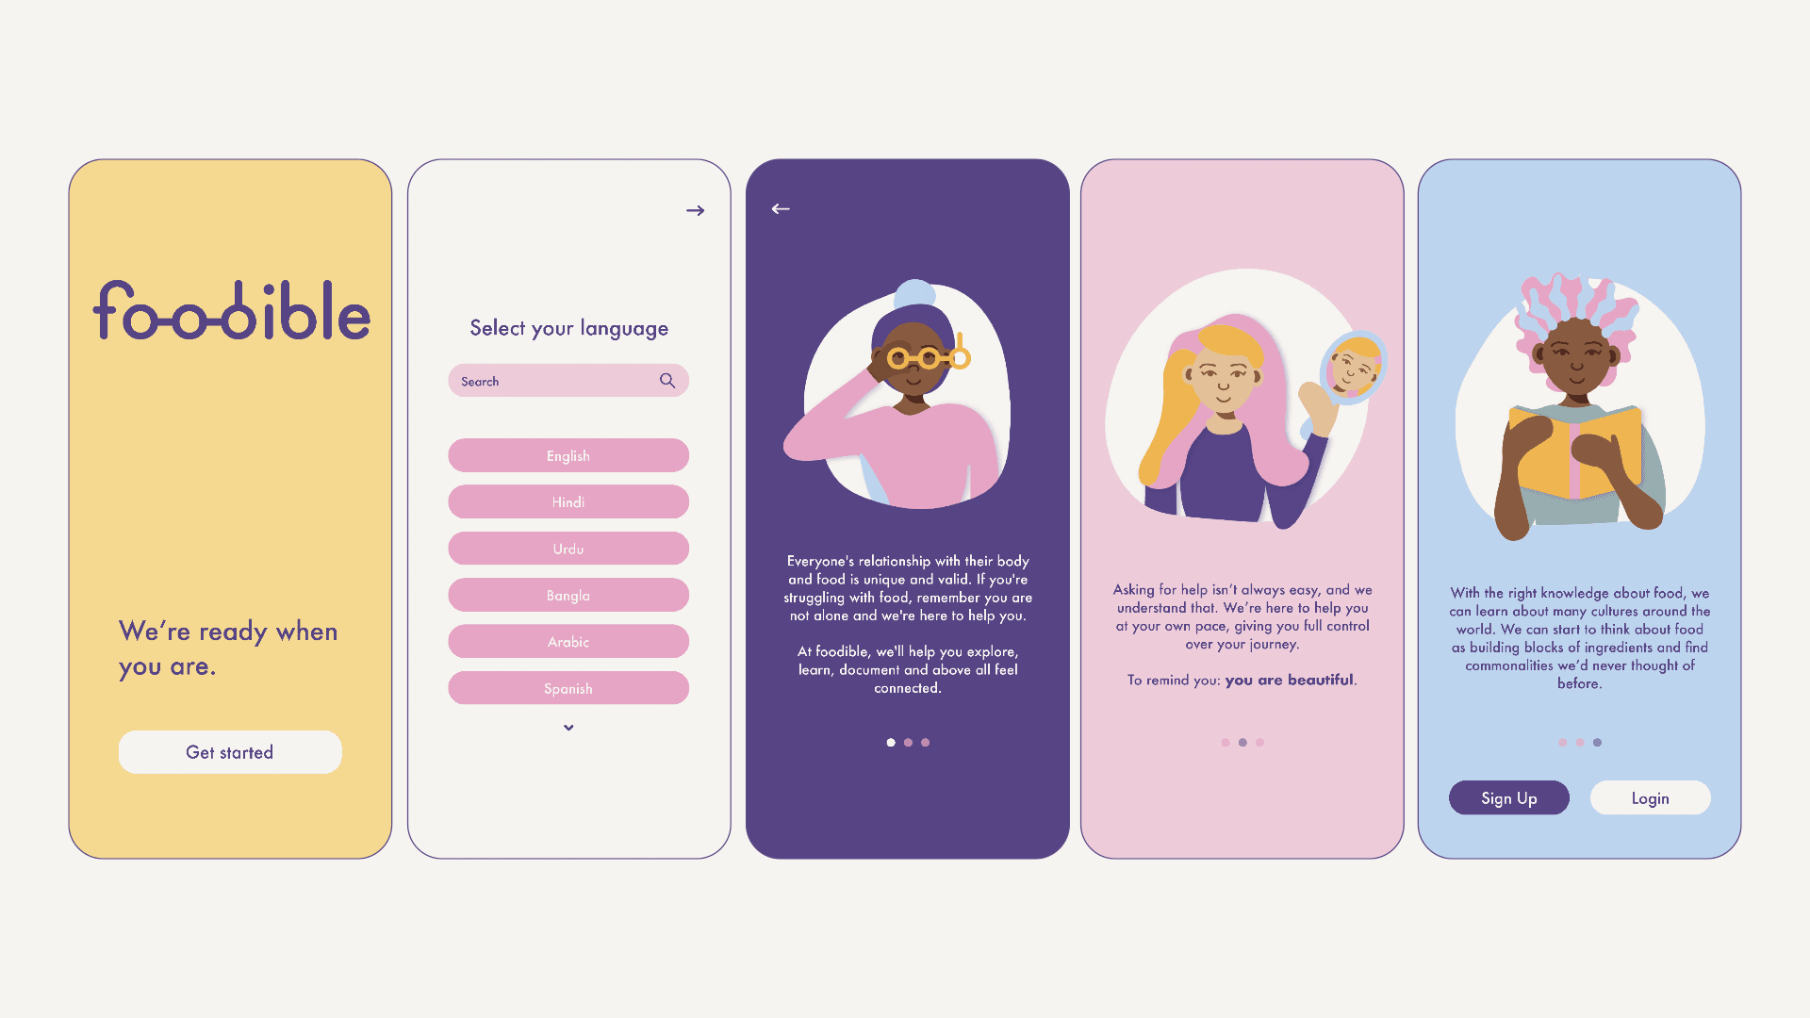
Task: Click the search icon in language screen
Action: pyautogui.click(x=667, y=381)
